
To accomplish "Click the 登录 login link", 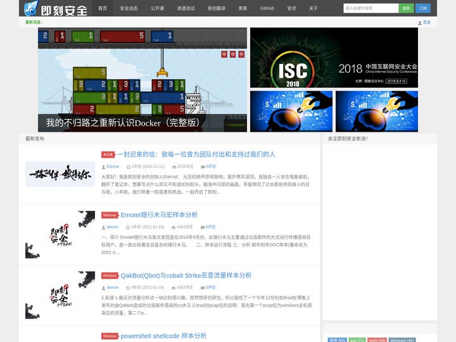I will point(427,22).
